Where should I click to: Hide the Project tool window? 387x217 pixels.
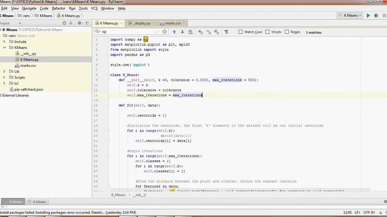point(88,23)
